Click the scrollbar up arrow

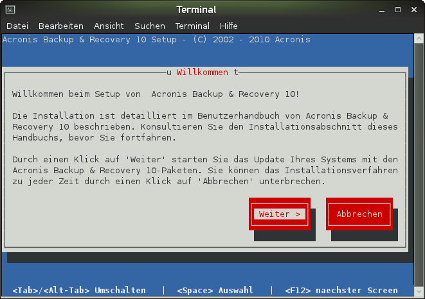419,38
